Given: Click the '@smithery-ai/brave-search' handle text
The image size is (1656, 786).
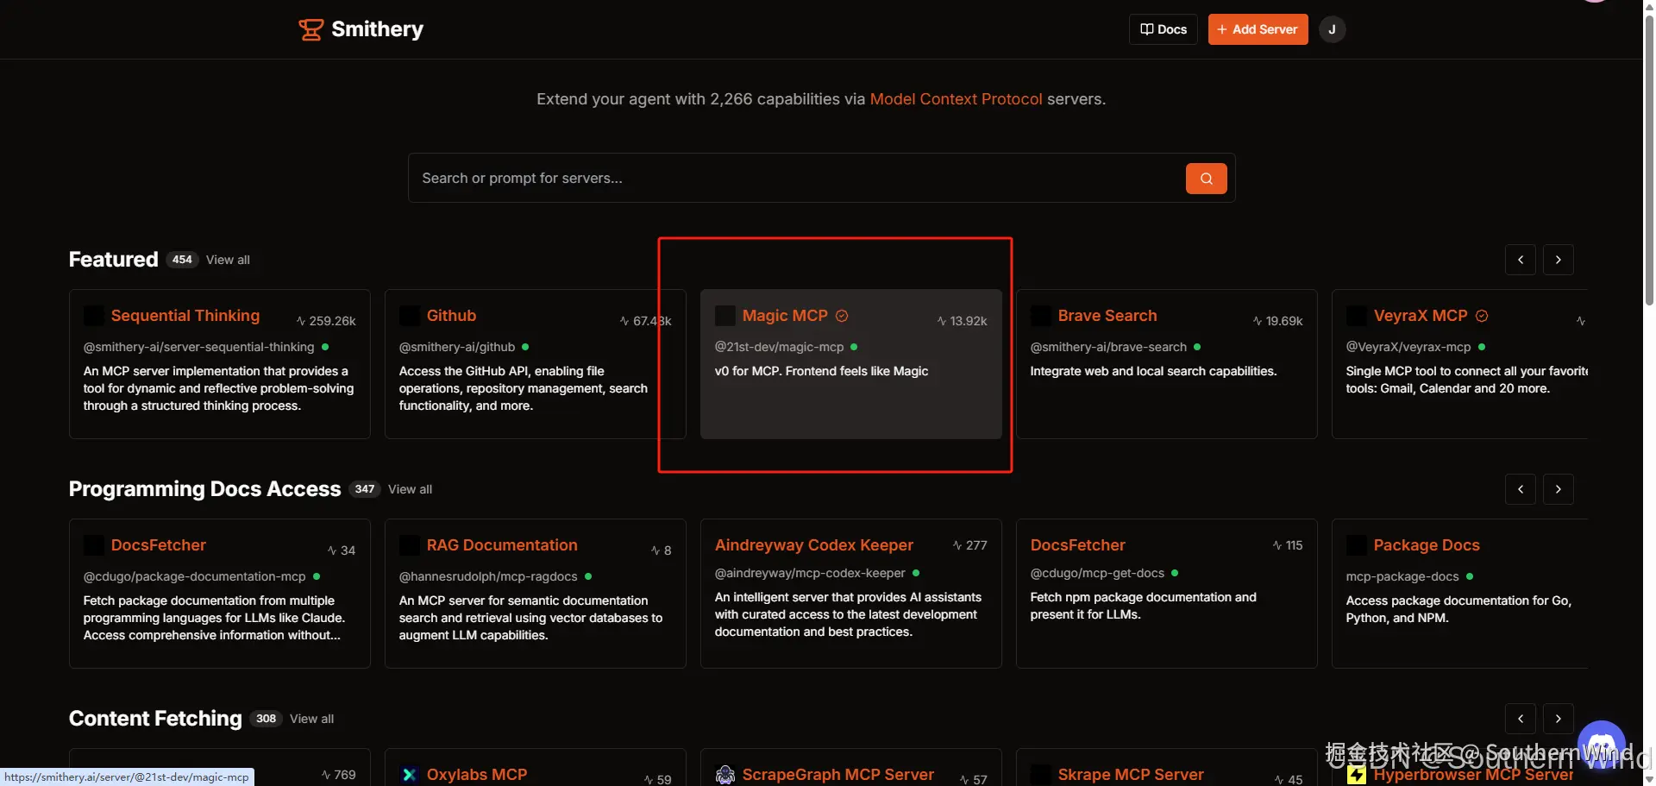Looking at the screenshot, I should click(1108, 347).
